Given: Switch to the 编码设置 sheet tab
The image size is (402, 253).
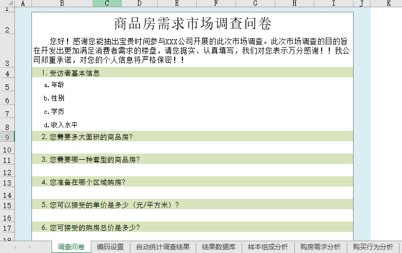Looking at the screenshot, I should click(110, 247).
